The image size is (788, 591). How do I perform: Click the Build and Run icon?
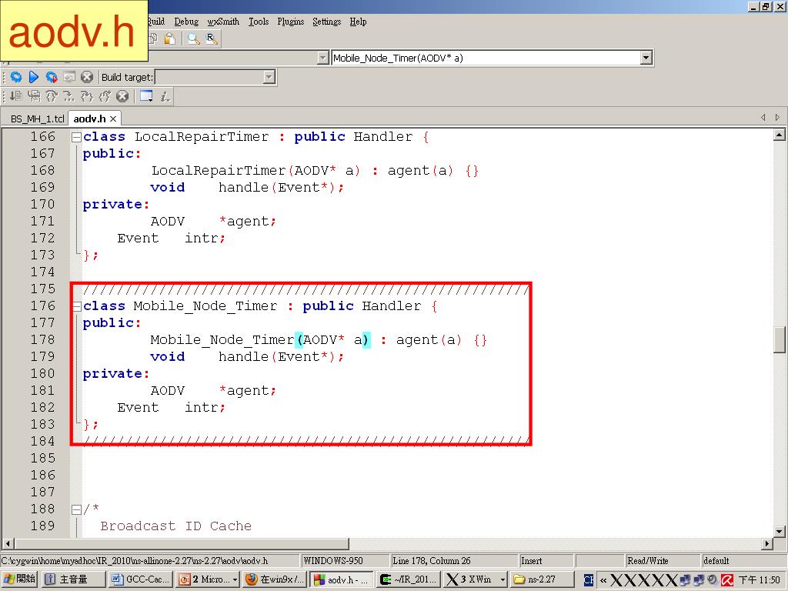52,77
